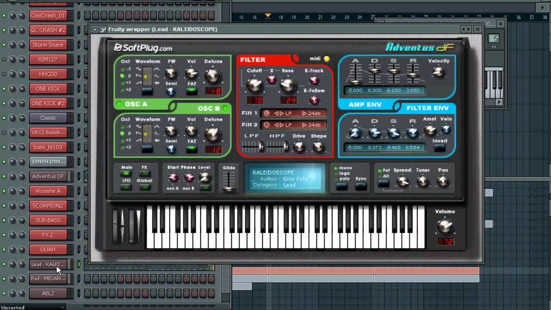The height and width of the screenshot is (310, 551).
Task: Toggle the FAT button in OSC B
Action: (x=191, y=149)
